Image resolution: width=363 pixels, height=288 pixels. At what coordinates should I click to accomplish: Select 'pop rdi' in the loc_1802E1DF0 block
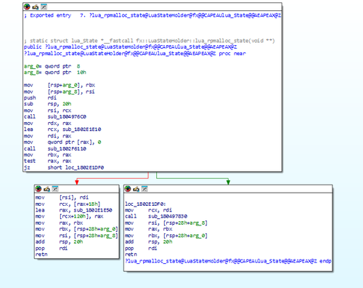[141, 248]
